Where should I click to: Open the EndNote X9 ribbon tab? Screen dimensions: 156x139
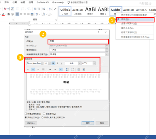[x=43, y=2]
